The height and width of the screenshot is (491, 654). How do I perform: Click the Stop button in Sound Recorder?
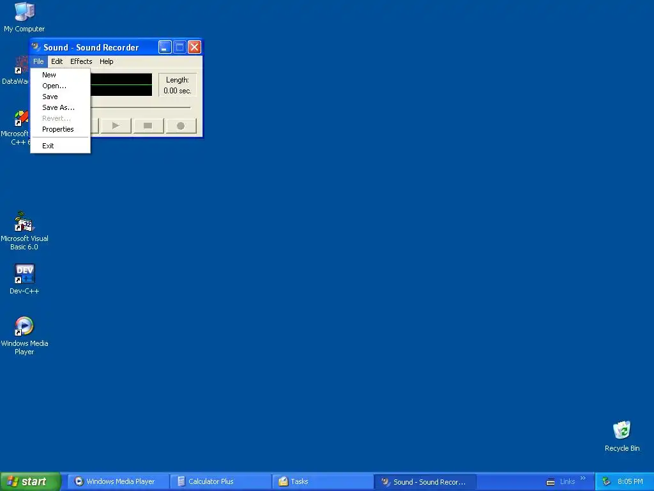click(x=148, y=126)
